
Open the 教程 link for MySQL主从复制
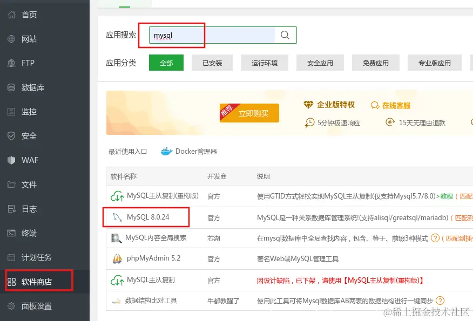pos(447,196)
